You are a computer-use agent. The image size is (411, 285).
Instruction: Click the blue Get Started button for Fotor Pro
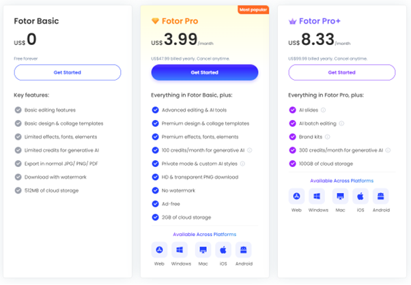(204, 72)
